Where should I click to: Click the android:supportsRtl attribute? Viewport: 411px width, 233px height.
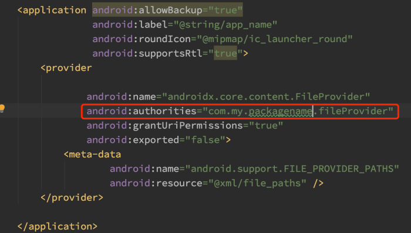pyautogui.click(x=147, y=53)
